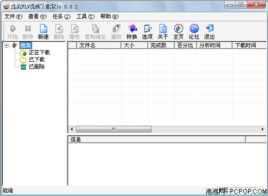Click the 就绪 status bar text
The height and width of the screenshot is (196, 268).
[x=8, y=191]
